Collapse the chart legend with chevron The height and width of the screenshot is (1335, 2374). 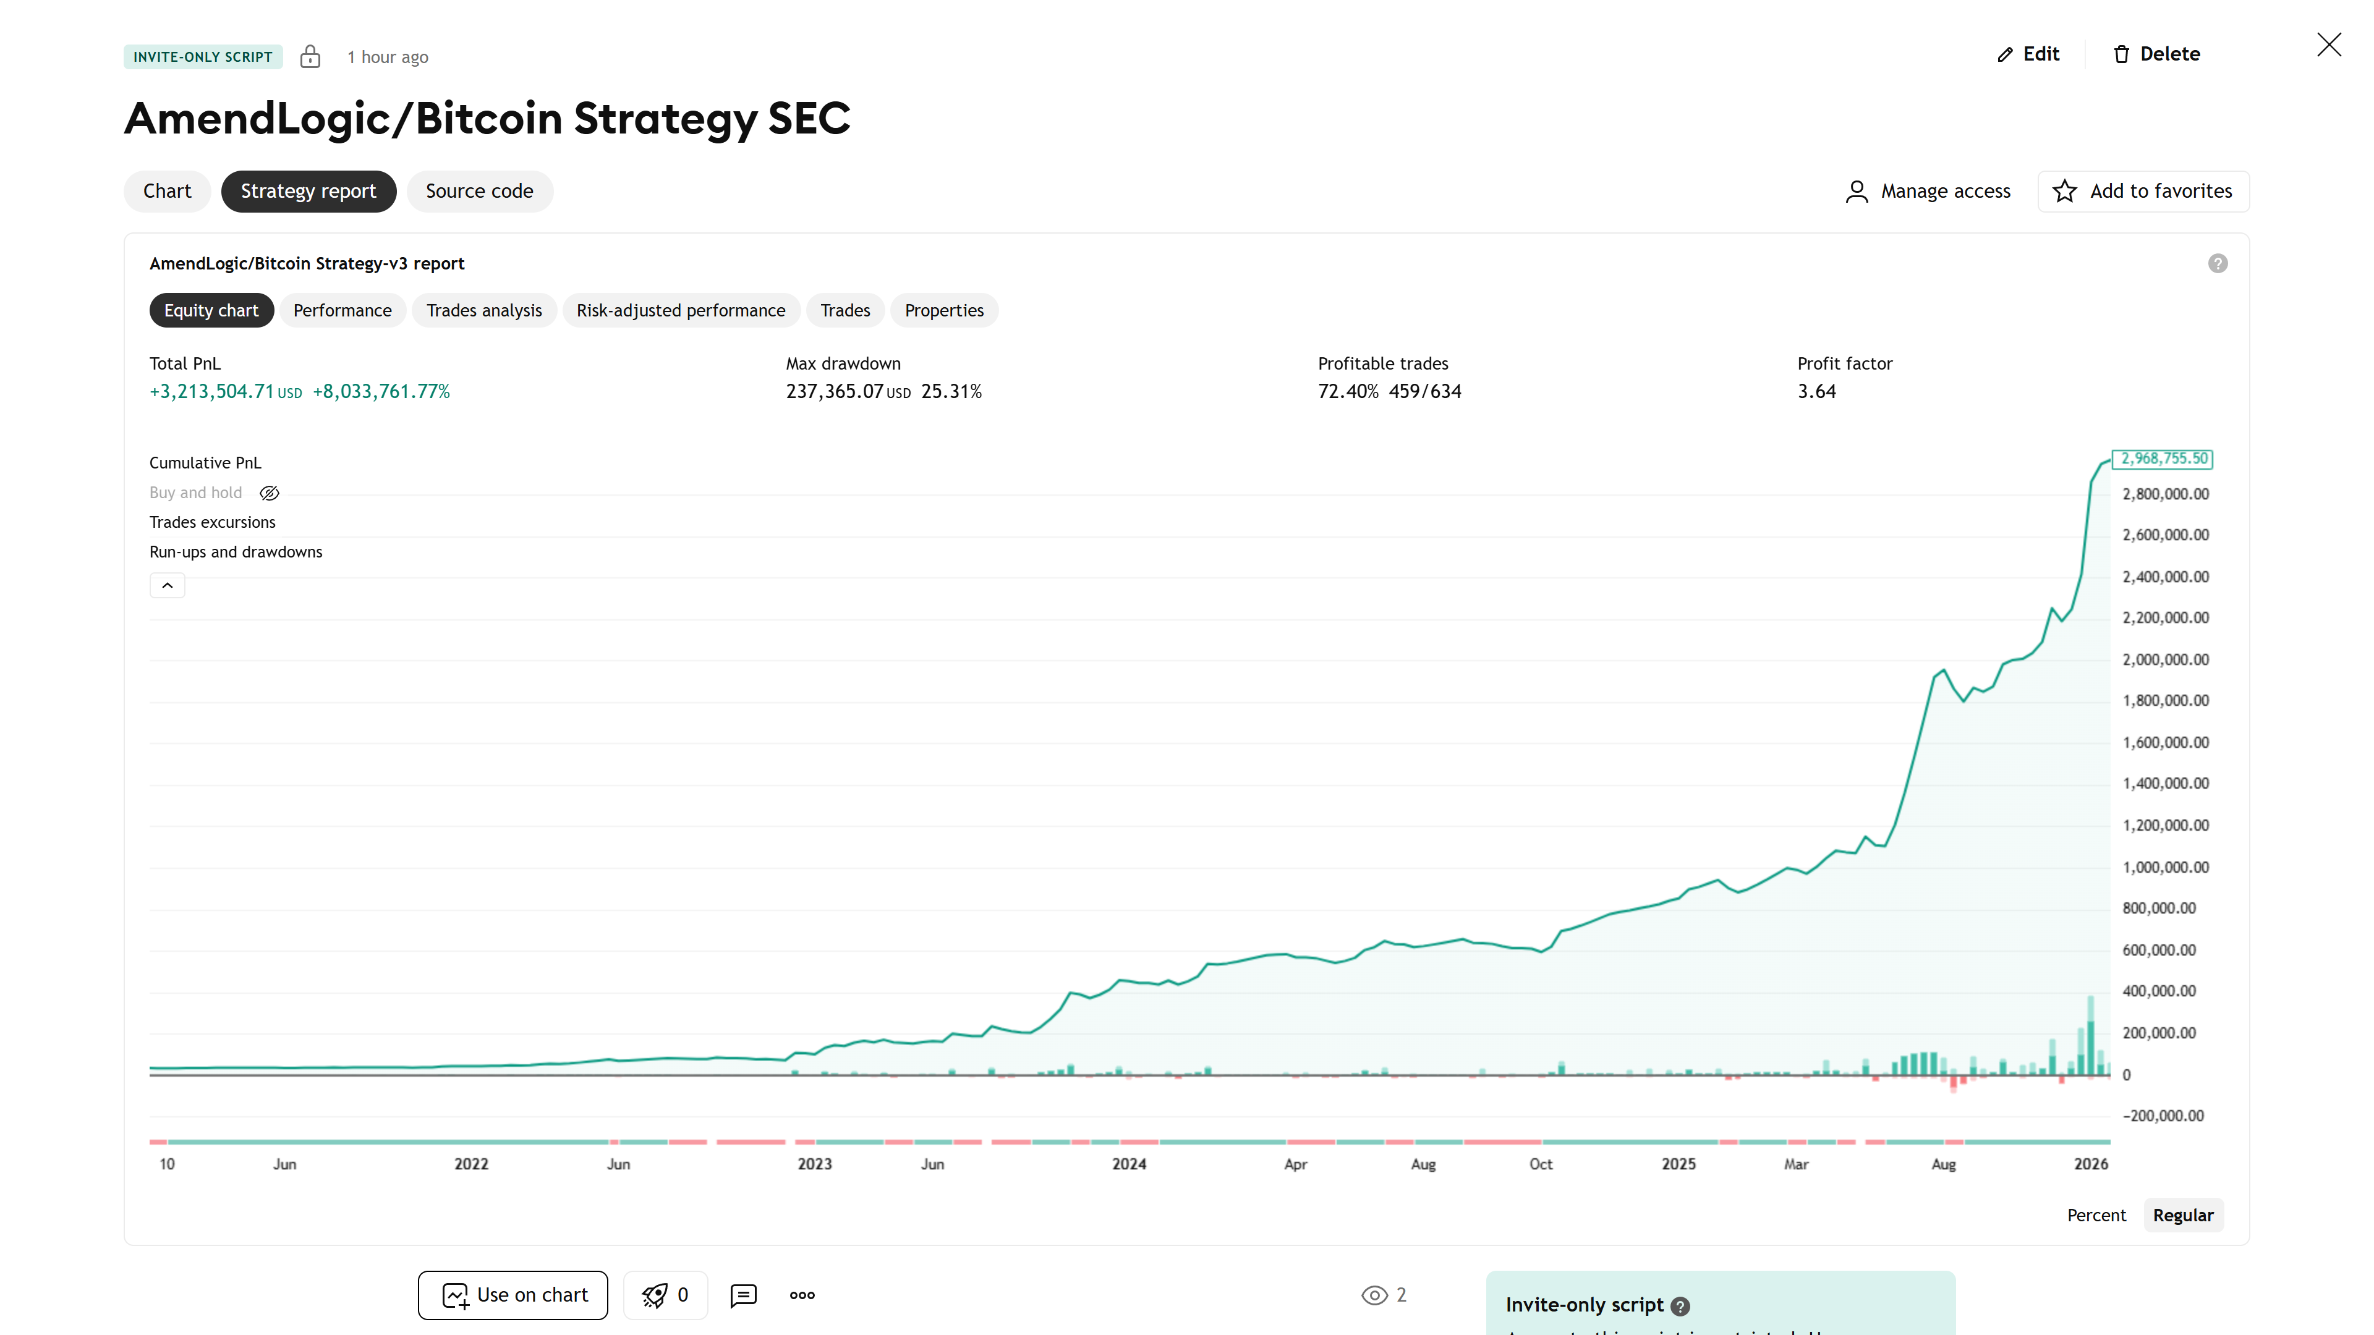pyautogui.click(x=167, y=585)
